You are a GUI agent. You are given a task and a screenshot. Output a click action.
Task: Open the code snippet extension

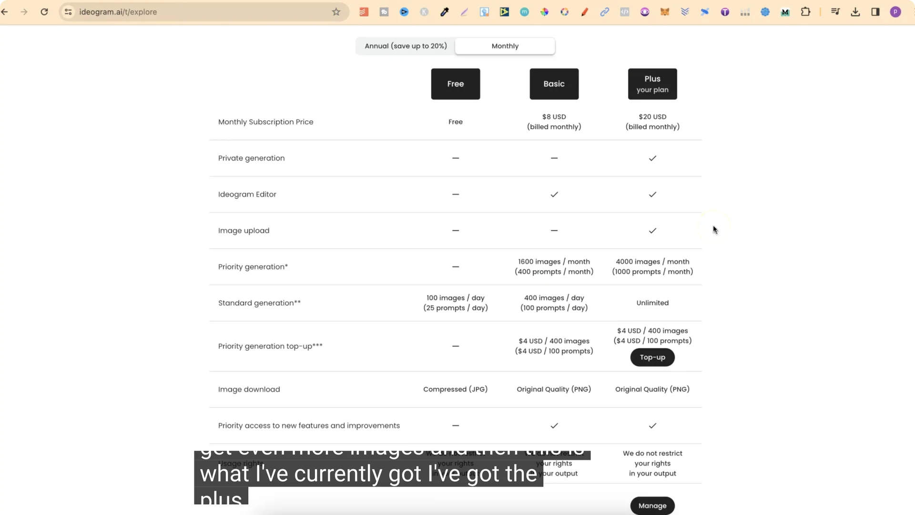(x=625, y=12)
